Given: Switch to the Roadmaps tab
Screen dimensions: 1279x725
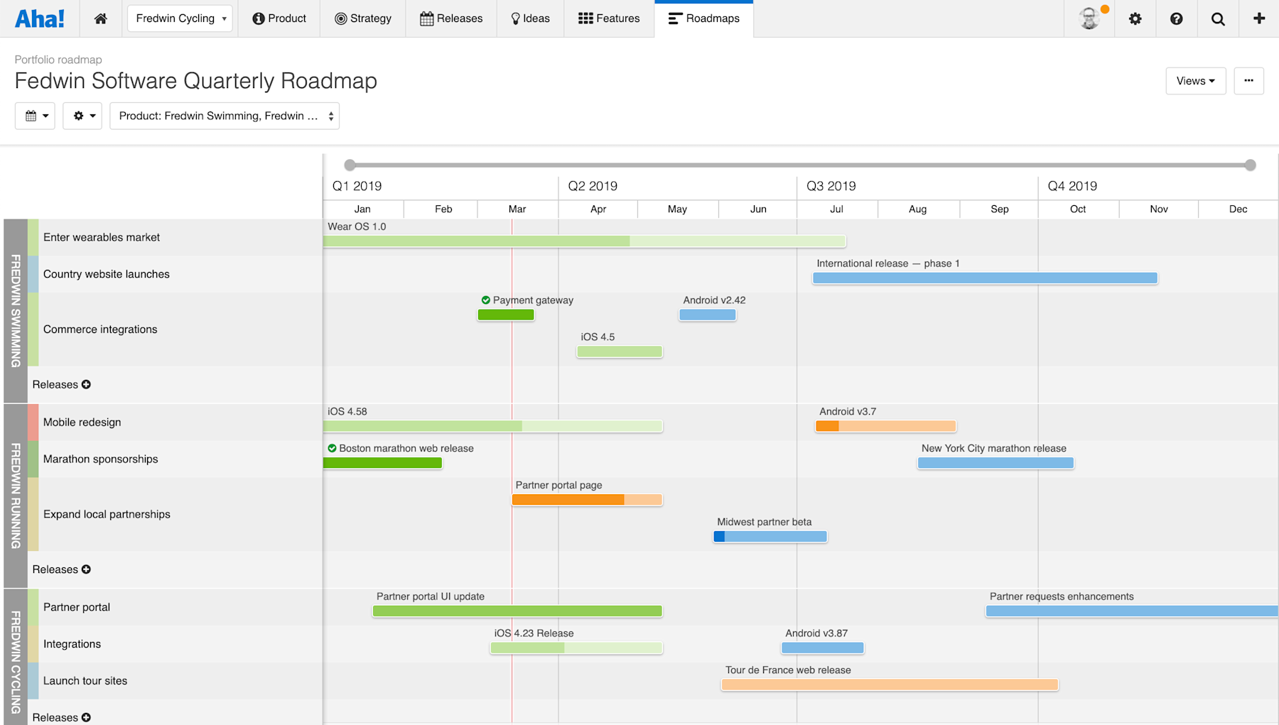Looking at the screenshot, I should pyautogui.click(x=703, y=18).
